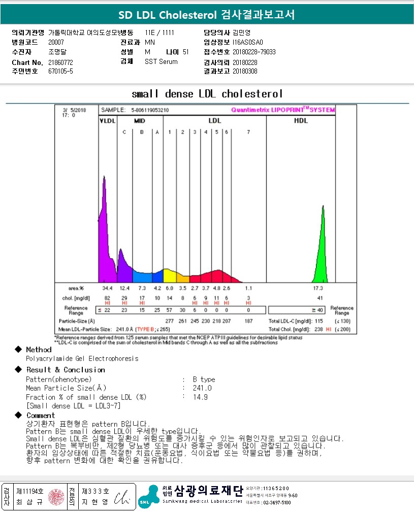Click the red '(TYPE B; ≤265)' note
Screen dimensions: 414x516
[x=152, y=329]
